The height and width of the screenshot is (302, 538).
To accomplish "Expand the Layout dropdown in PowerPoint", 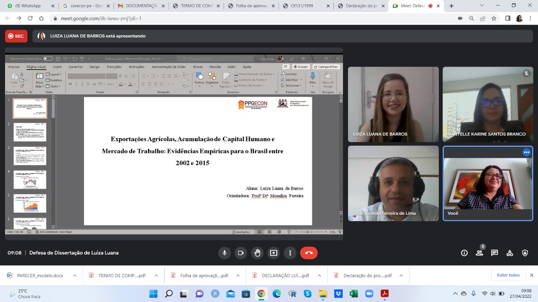I will [55, 74].
